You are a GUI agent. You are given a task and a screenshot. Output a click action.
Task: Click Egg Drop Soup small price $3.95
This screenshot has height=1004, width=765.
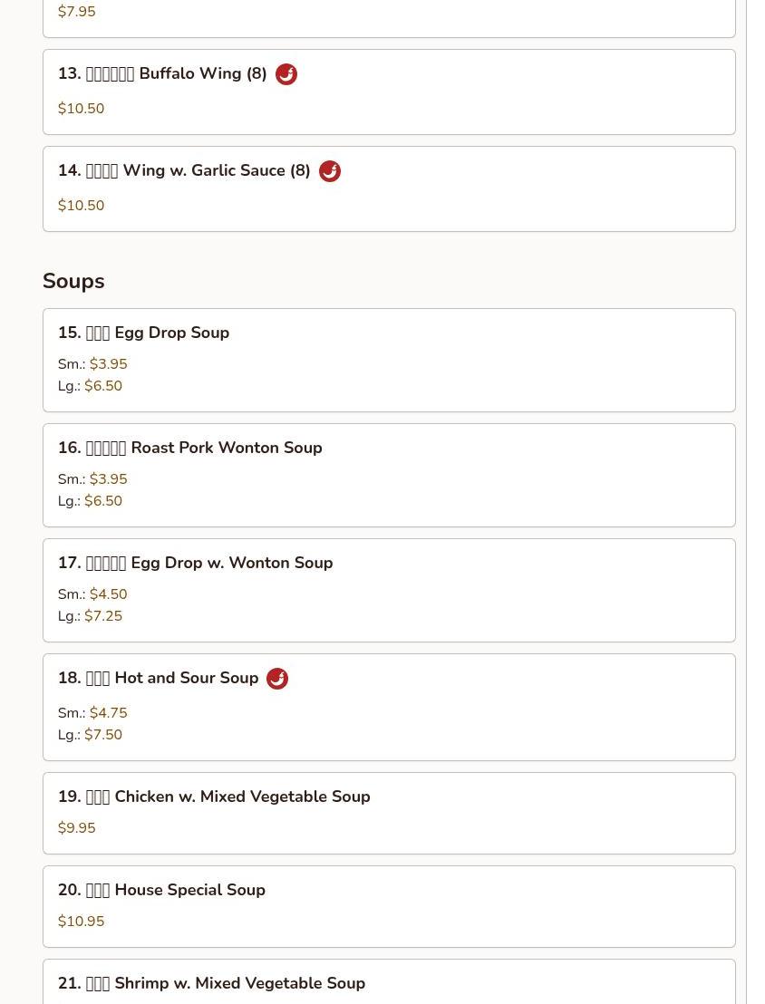109,364
